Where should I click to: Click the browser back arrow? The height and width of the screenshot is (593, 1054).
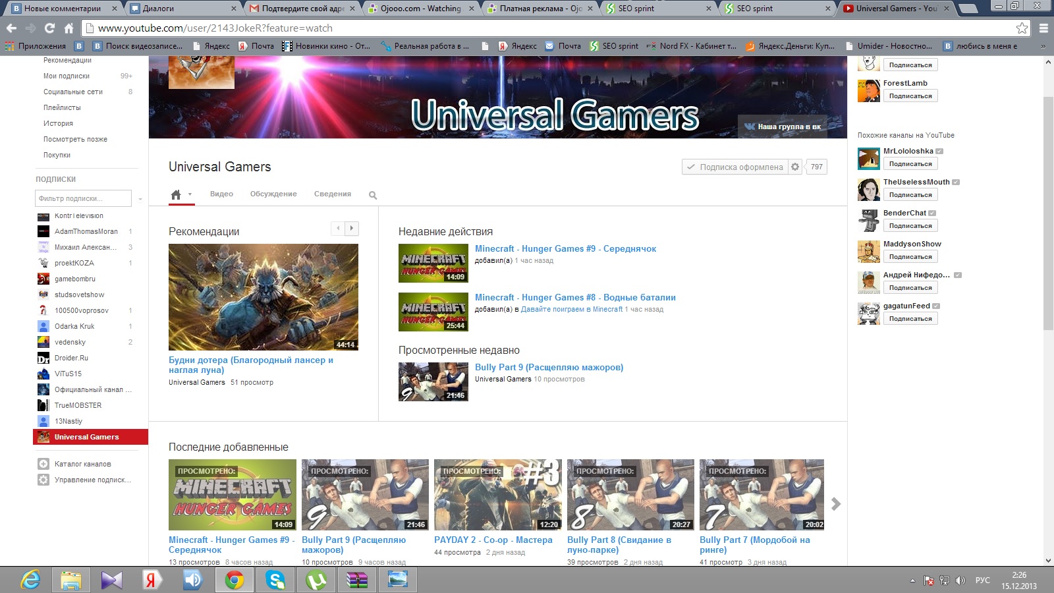point(11,28)
